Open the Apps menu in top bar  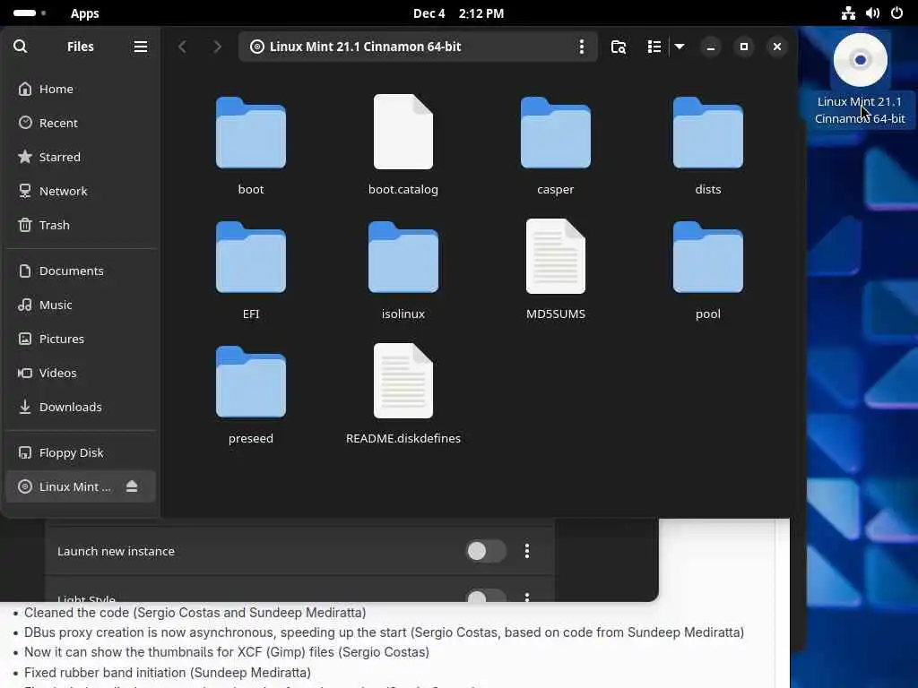point(85,13)
